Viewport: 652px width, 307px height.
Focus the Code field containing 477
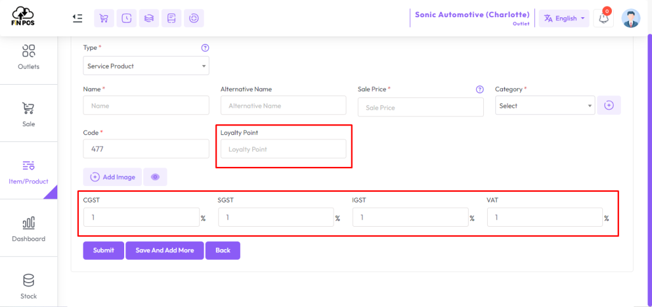click(x=146, y=149)
